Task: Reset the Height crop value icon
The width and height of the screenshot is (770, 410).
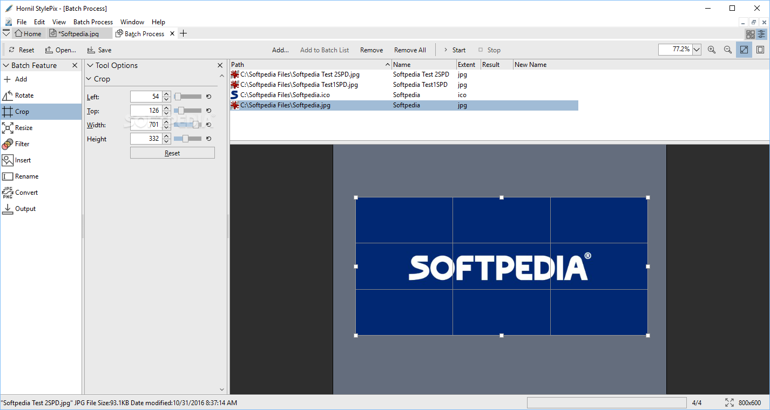Action: pos(208,139)
